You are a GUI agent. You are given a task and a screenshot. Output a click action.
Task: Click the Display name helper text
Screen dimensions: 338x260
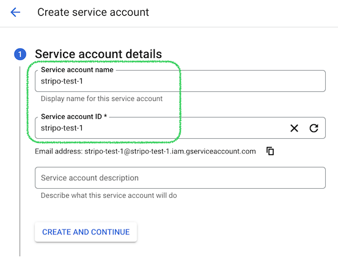click(x=101, y=99)
